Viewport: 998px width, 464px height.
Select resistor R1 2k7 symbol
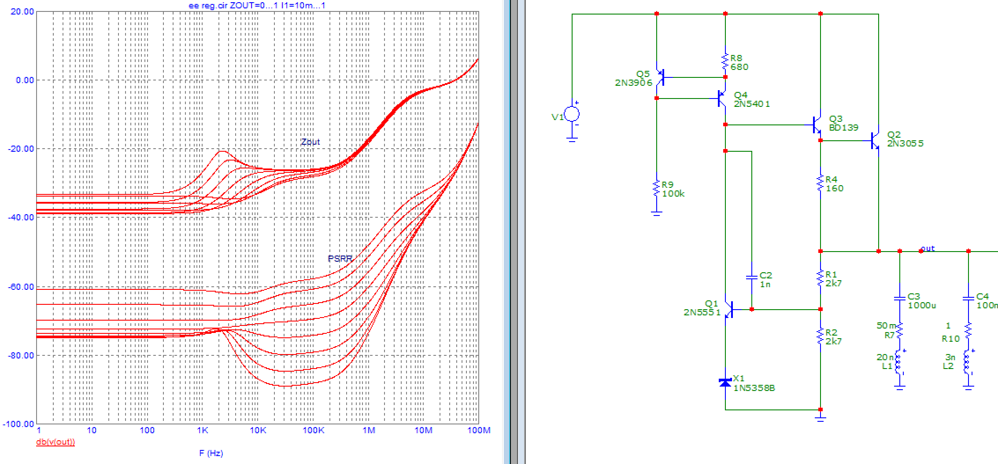tap(820, 278)
